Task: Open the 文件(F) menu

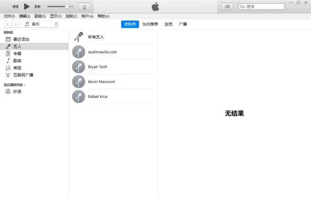Action: tap(9, 16)
